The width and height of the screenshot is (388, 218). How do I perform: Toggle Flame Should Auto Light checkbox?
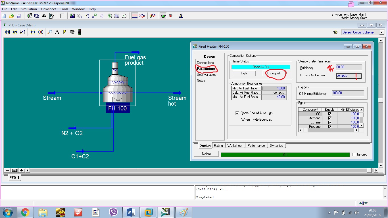pyautogui.click(x=237, y=113)
